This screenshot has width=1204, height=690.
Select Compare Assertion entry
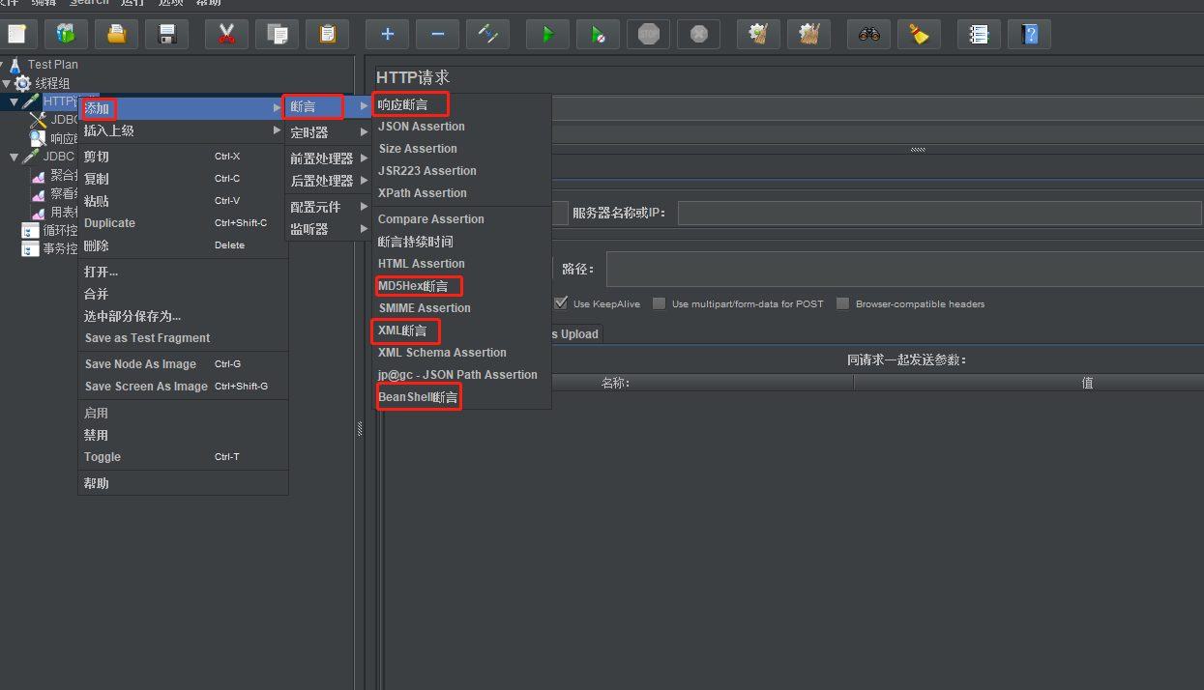pos(461,219)
